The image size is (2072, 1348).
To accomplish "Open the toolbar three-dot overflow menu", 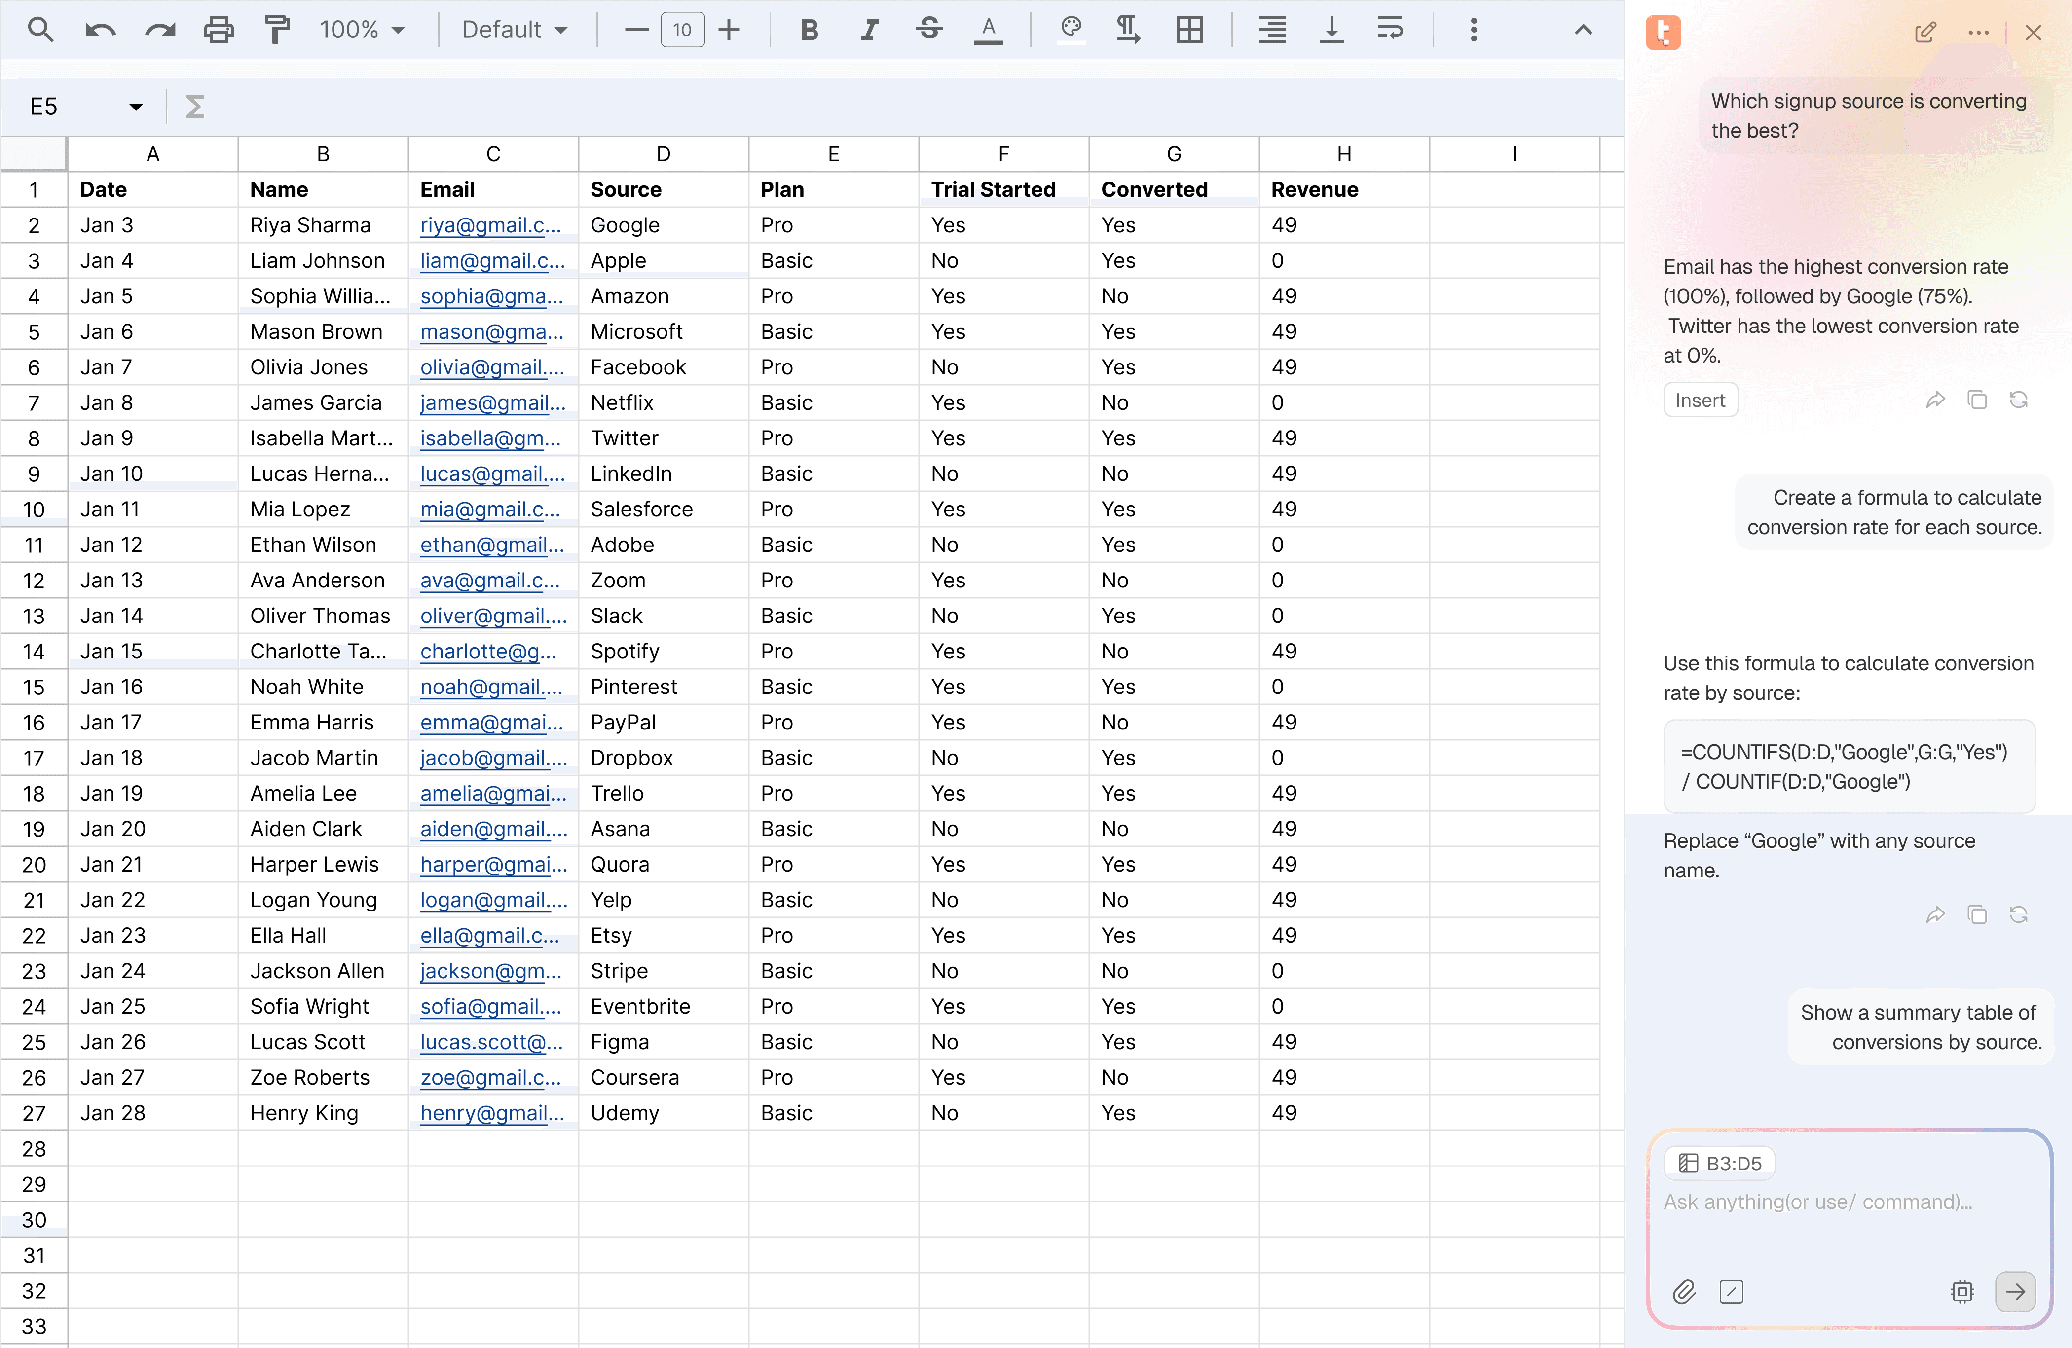I will (x=1473, y=30).
